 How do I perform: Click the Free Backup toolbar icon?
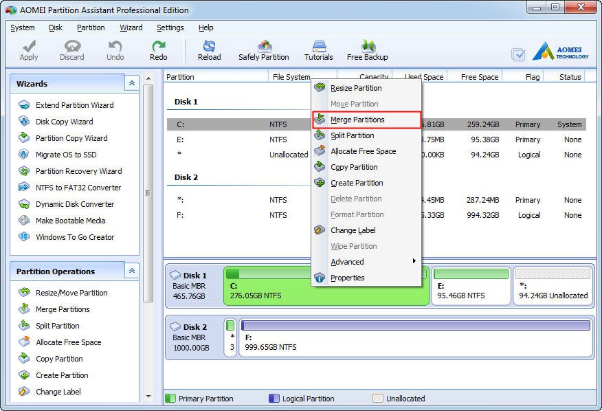click(x=368, y=46)
